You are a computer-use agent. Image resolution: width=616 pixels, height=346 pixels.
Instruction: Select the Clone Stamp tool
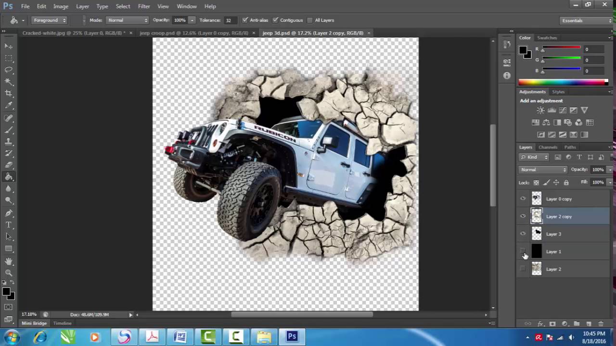click(x=9, y=142)
